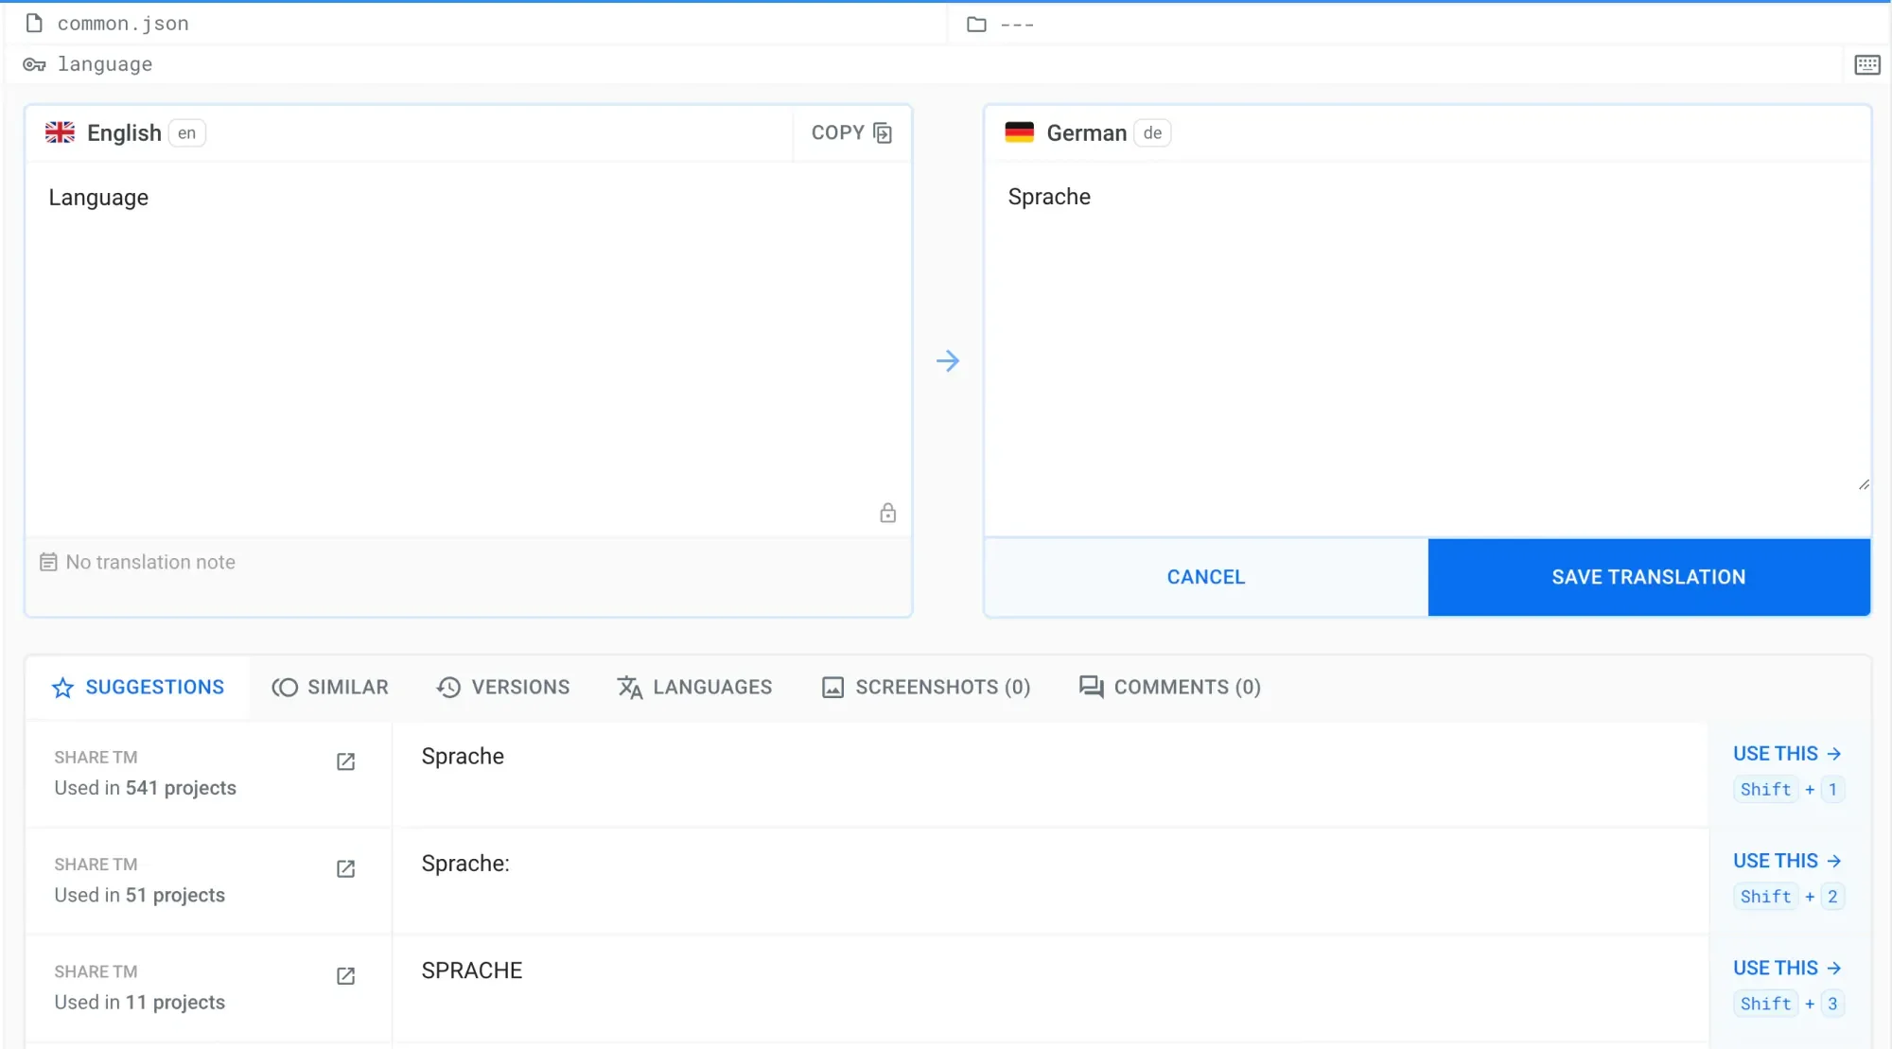Image resolution: width=1892 pixels, height=1049 pixels.
Task: Cancel the translation edit
Action: [1205, 577]
